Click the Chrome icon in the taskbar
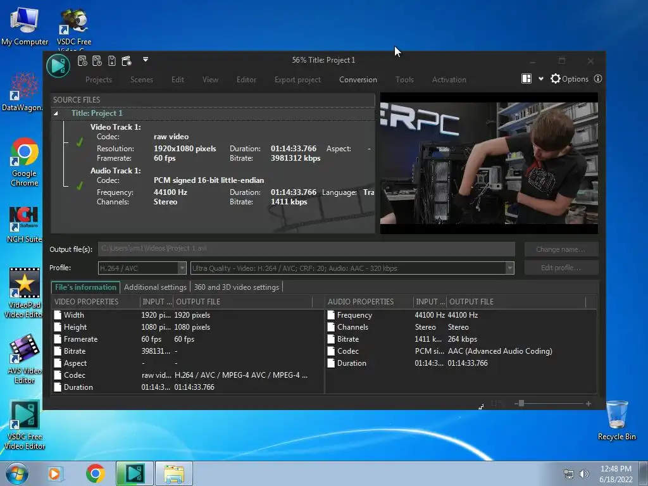This screenshot has height=486, width=648. [x=95, y=473]
